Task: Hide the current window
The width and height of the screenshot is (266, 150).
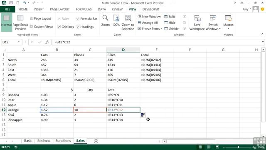Action: pyautogui.click(x=170, y=22)
